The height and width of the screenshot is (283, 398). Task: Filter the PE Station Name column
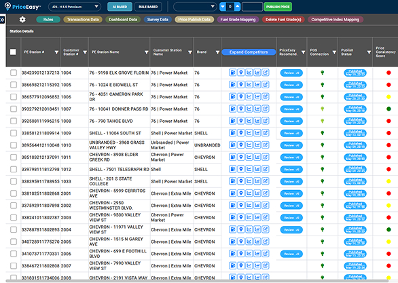pyautogui.click(x=147, y=52)
